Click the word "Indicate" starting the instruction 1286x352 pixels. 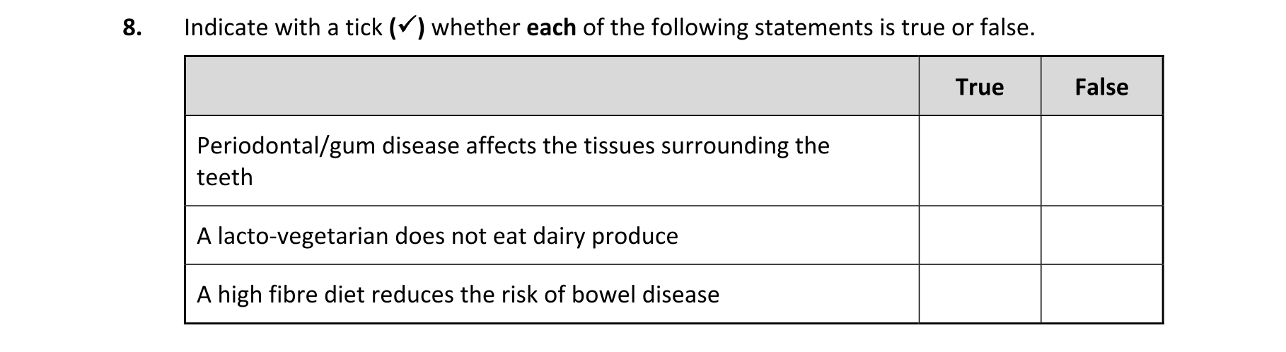(227, 28)
